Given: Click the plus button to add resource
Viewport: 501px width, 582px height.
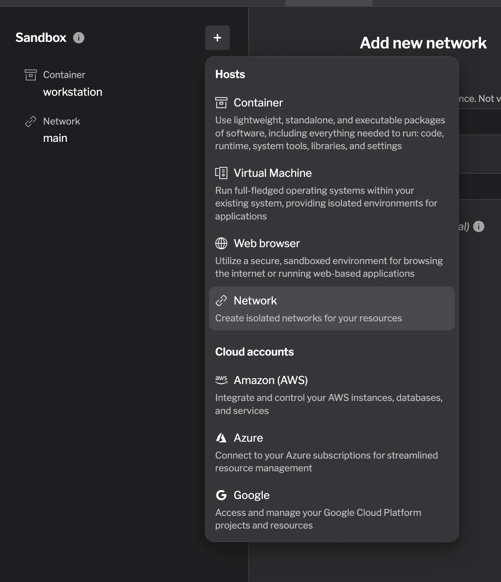Looking at the screenshot, I should tap(217, 38).
